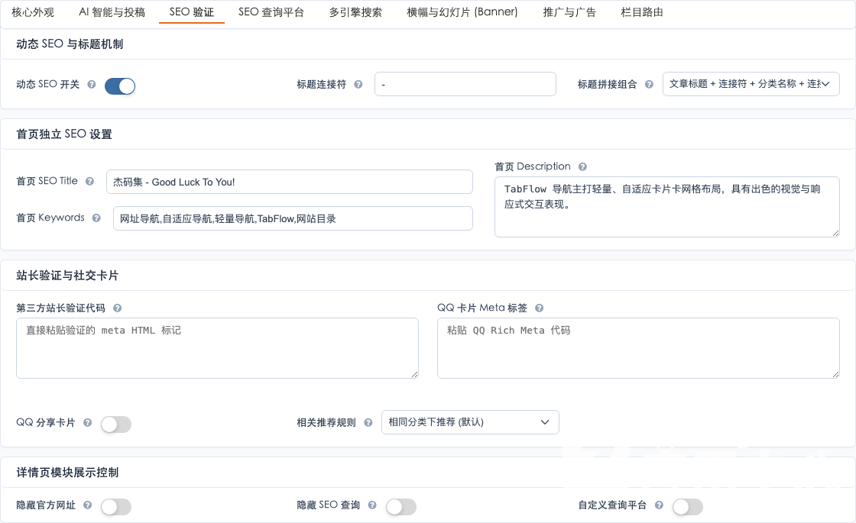Enable the 隐藏官方网址 switch
Viewport: 856px width, 523px height.
point(115,507)
